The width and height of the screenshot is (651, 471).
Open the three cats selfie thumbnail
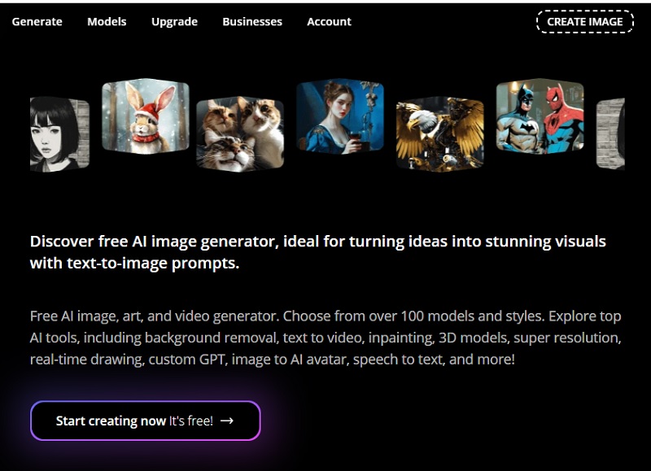pos(240,132)
